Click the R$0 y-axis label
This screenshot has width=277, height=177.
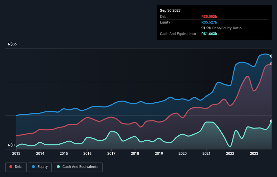tap(11, 145)
